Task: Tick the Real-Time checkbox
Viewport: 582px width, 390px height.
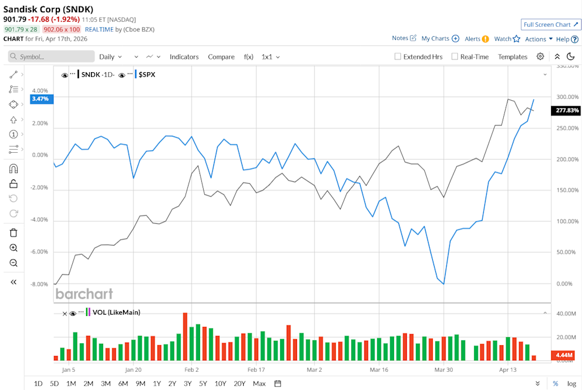Action: (x=455, y=56)
